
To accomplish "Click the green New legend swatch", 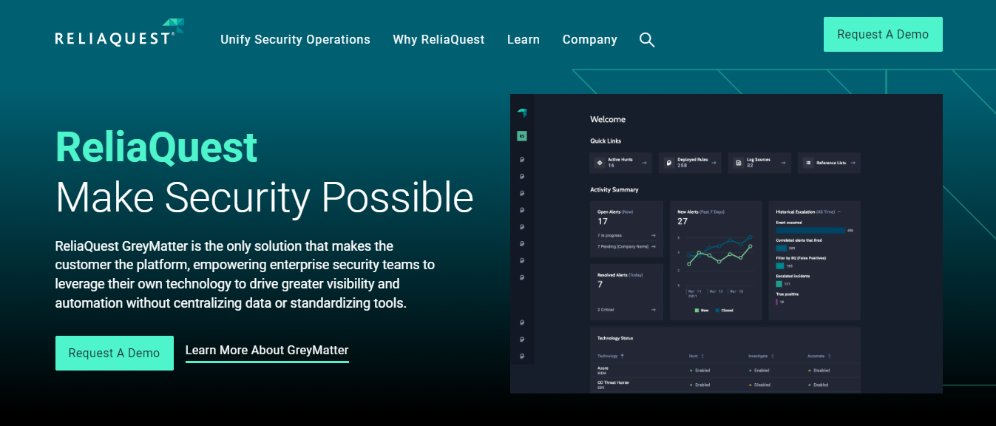I will [697, 311].
